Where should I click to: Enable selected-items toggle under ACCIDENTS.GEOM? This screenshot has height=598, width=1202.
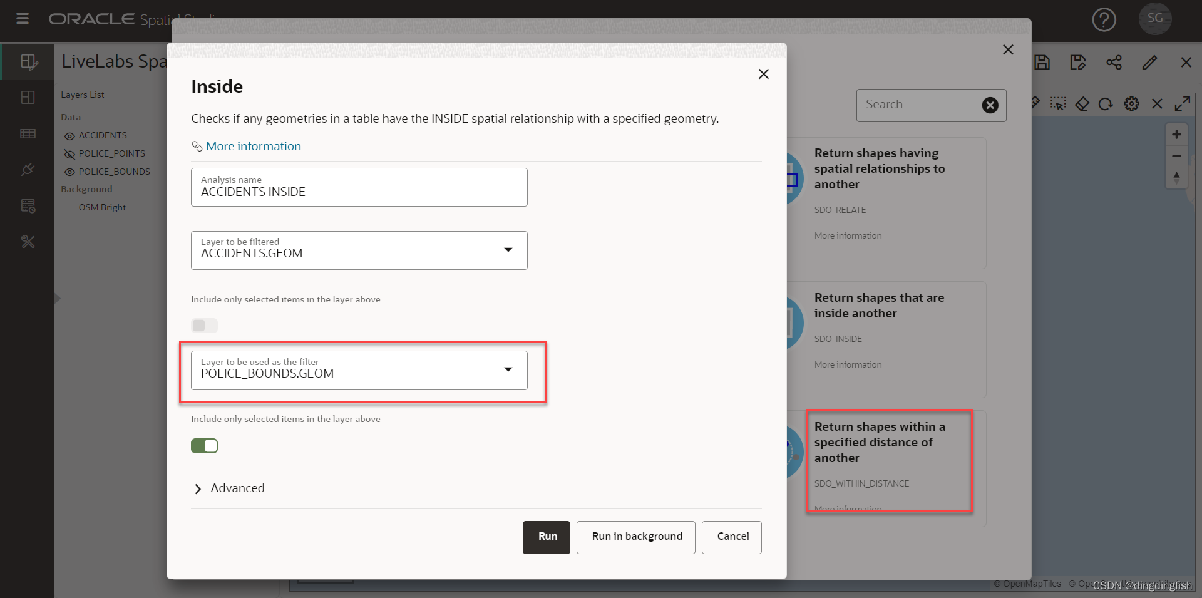click(x=204, y=326)
